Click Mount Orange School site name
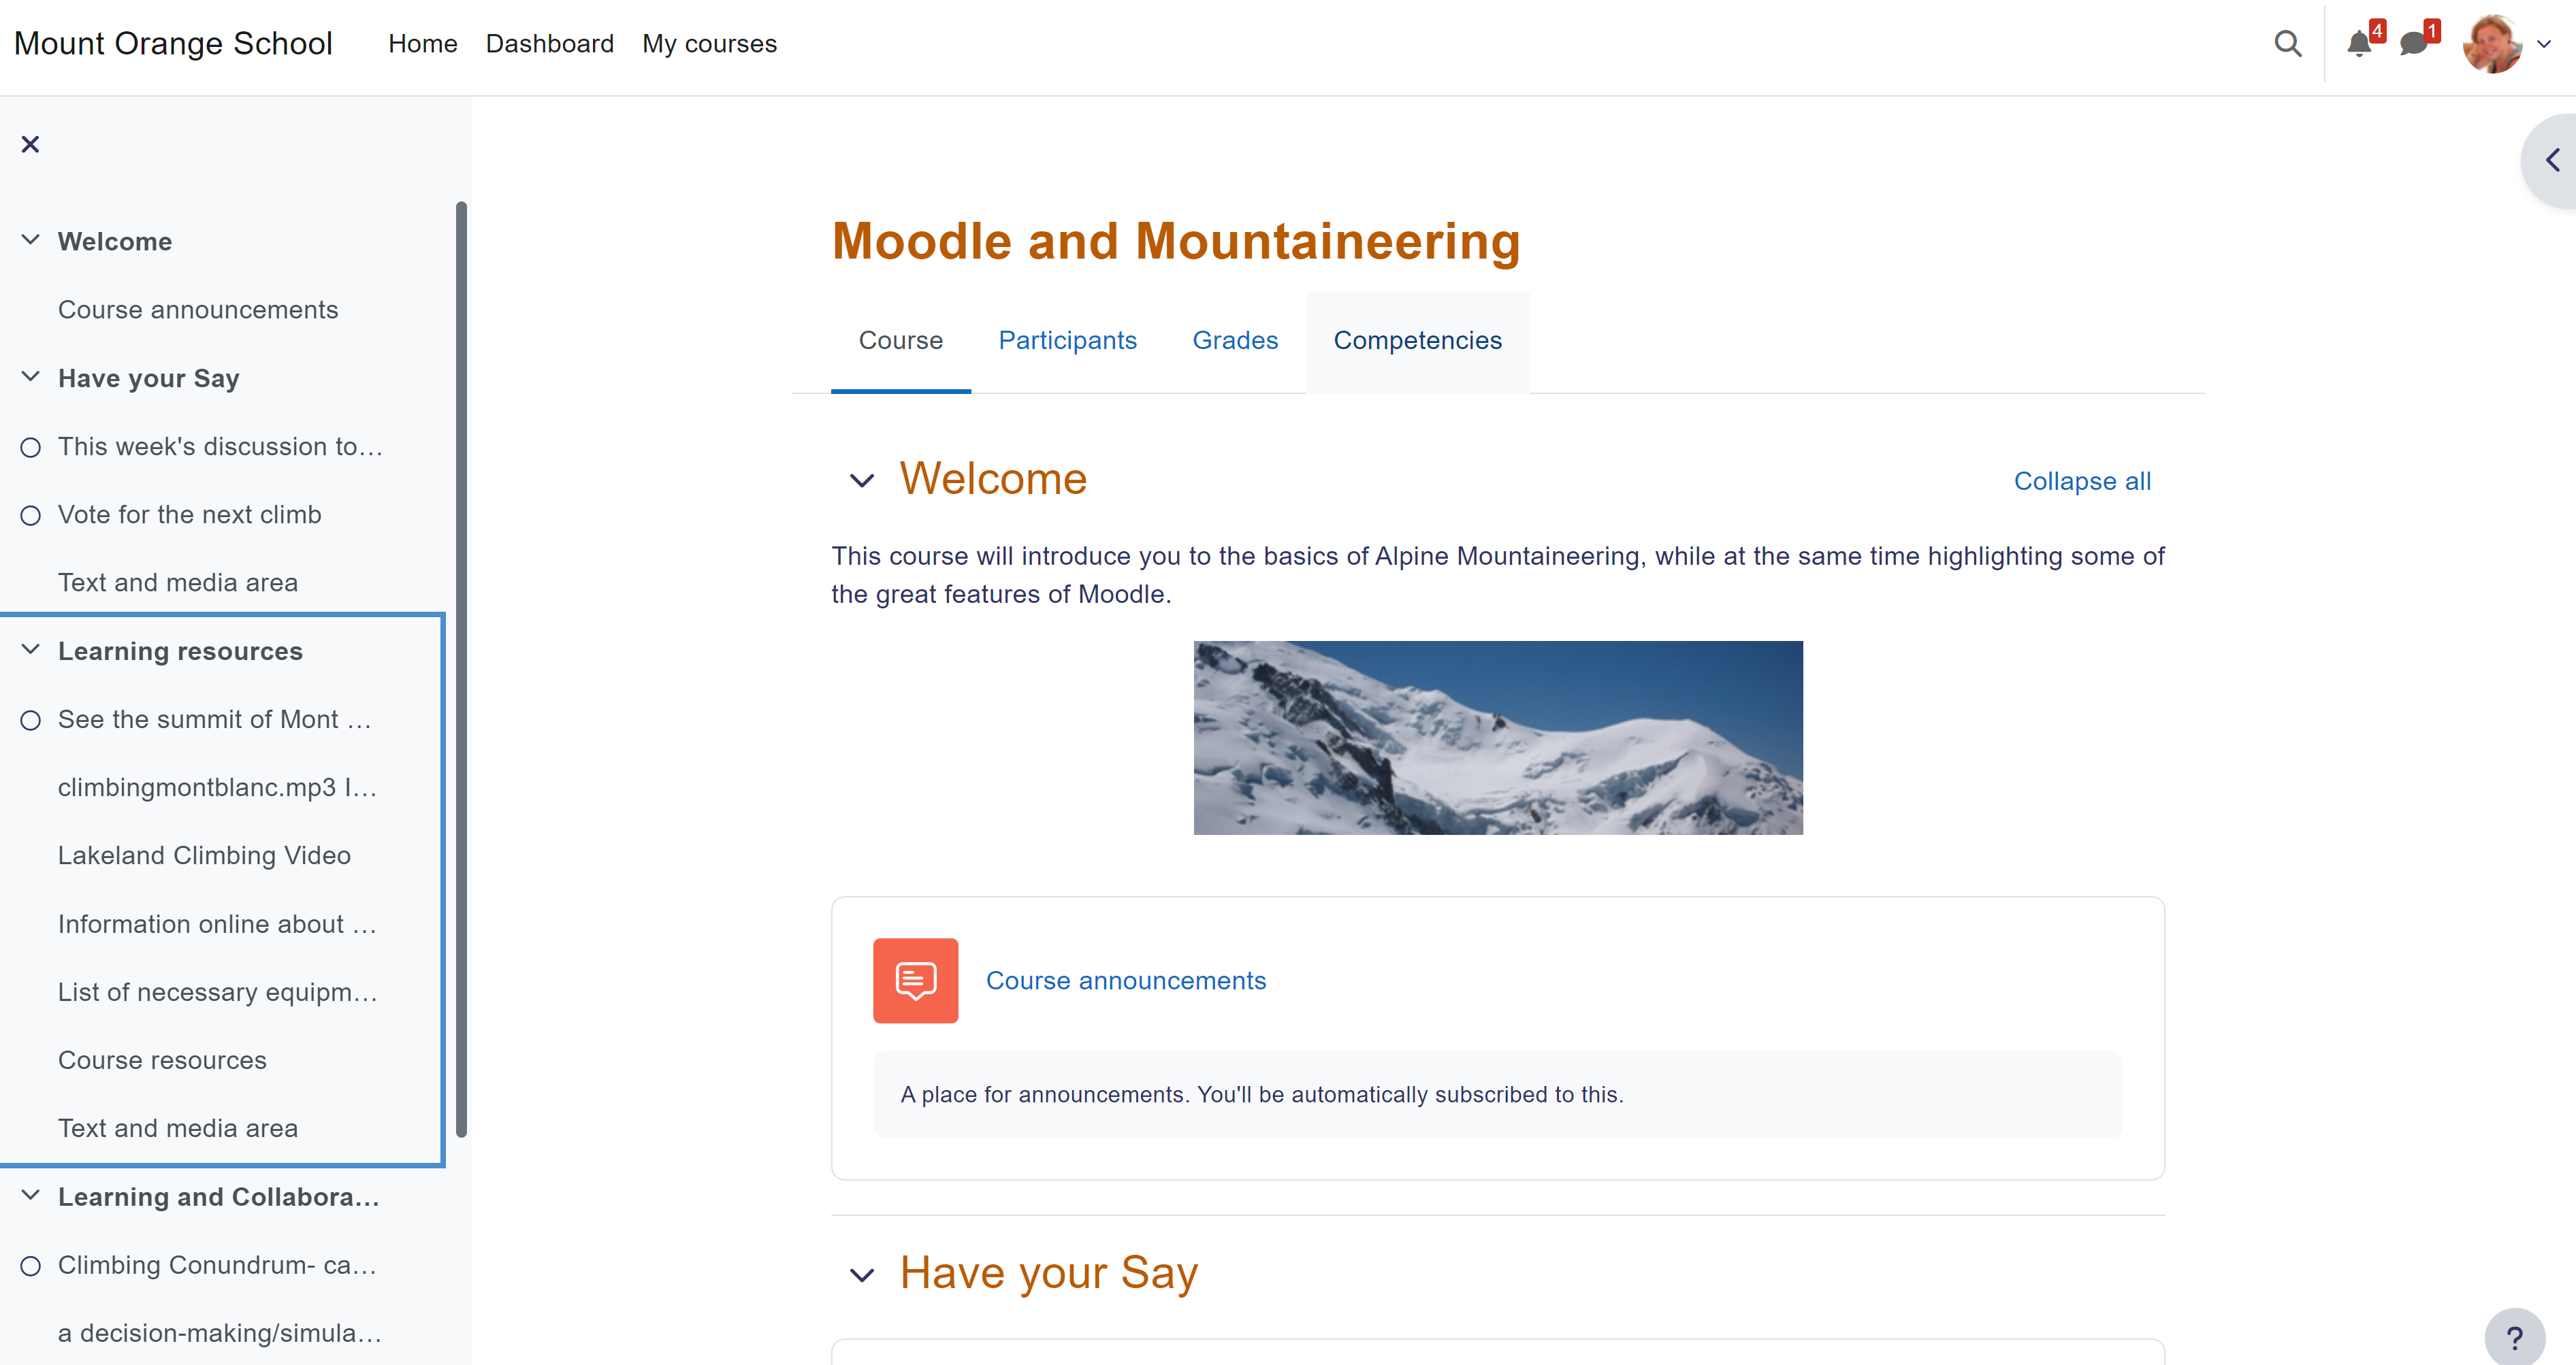Screen dimensions: 2576x1365 tap(173, 44)
